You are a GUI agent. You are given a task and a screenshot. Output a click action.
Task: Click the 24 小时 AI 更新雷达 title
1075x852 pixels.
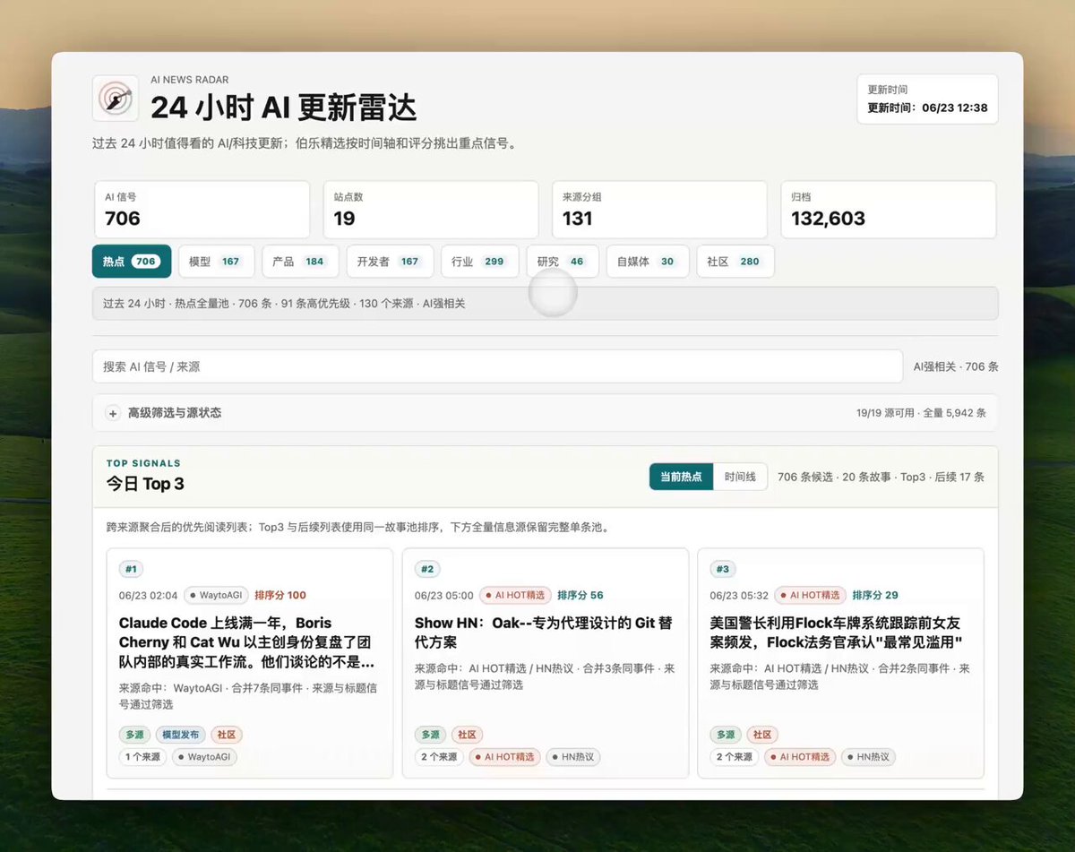point(283,108)
